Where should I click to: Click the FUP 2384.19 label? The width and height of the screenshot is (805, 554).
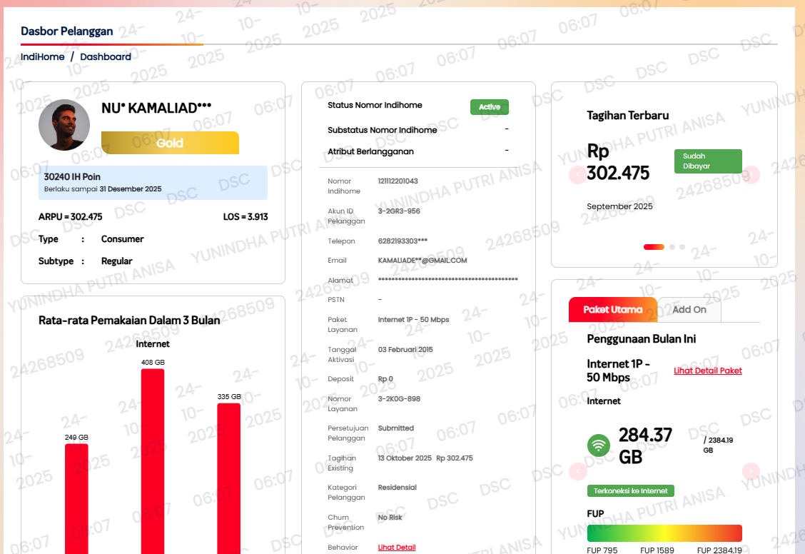click(719, 550)
